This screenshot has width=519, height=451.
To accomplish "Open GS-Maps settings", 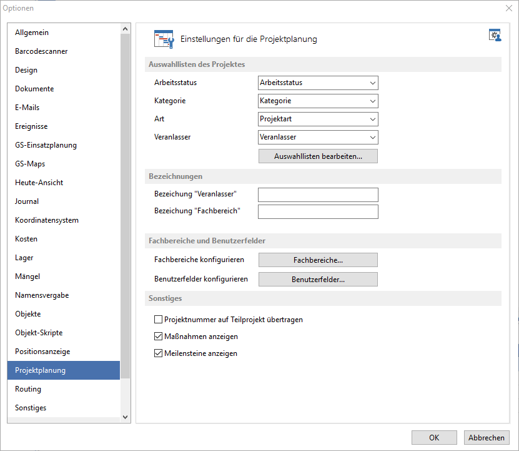I will pyautogui.click(x=64, y=164).
